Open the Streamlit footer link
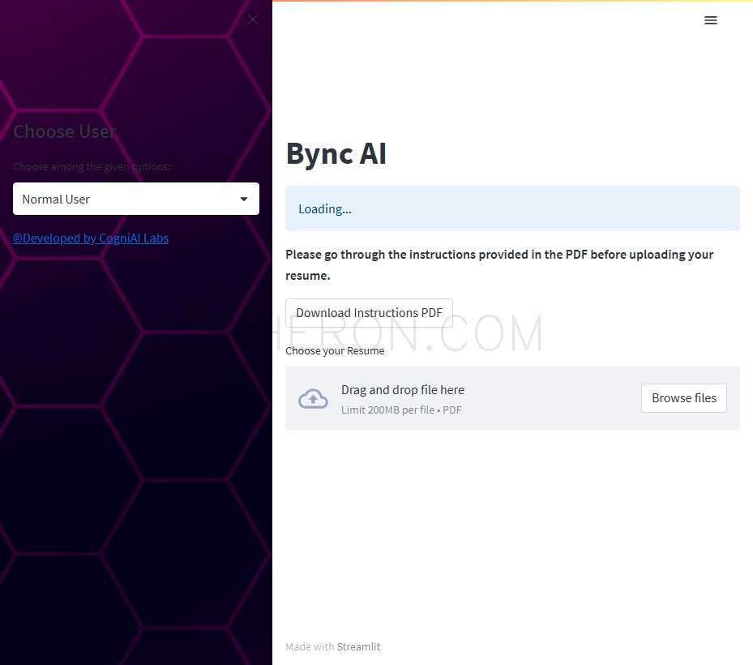The width and height of the screenshot is (753, 665). [x=358, y=646]
